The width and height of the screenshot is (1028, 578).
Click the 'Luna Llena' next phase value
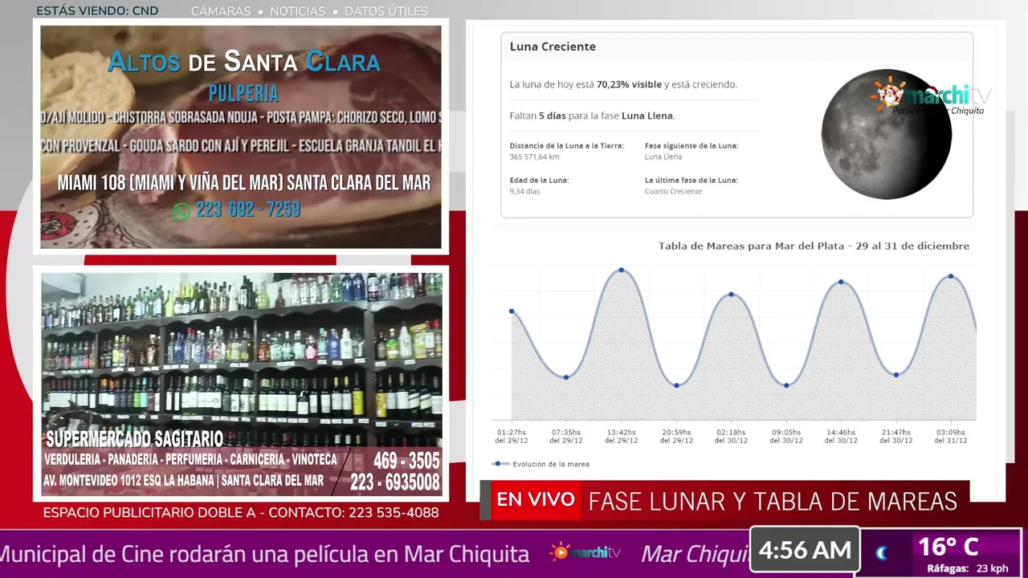663,157
